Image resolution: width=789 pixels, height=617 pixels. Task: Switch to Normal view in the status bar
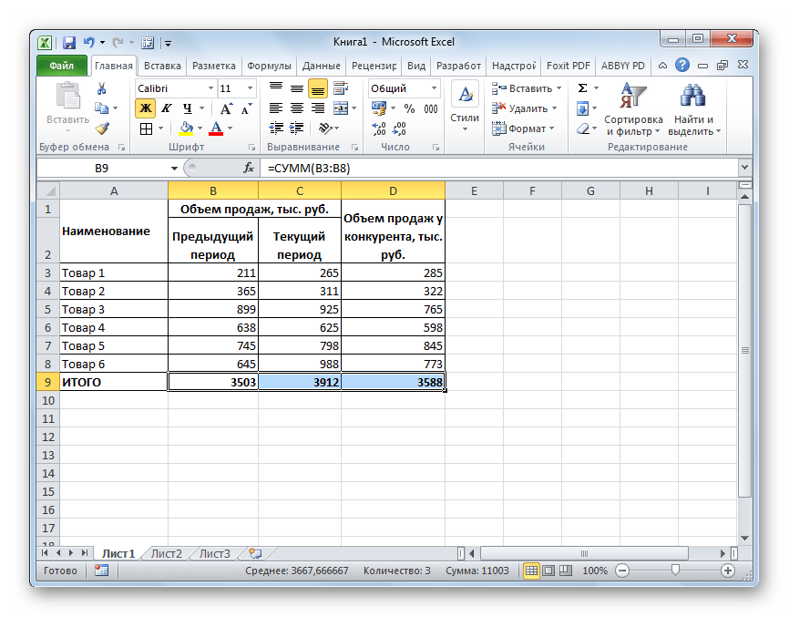tap(531, 571)
